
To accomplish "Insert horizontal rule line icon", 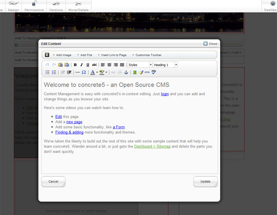I will click(x=77, y=72).
